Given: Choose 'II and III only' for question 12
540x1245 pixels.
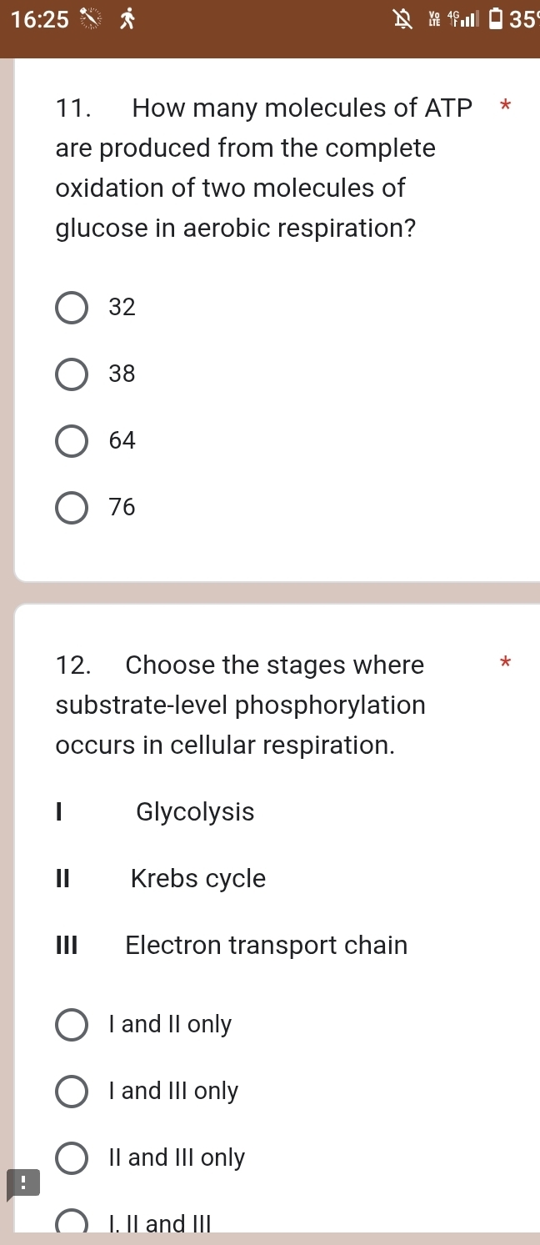Looking at the screenshot, I should [72, 1157].
